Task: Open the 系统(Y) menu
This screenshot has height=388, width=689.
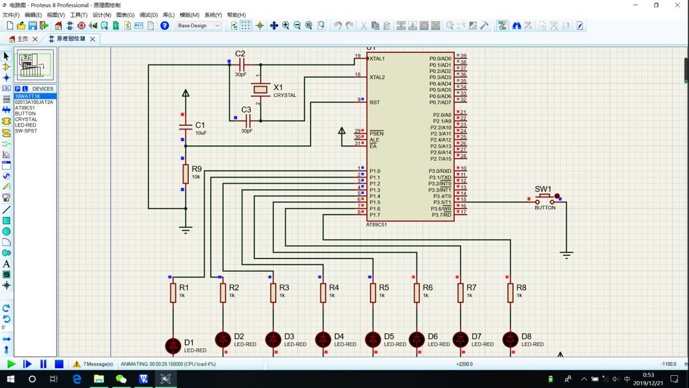Action: 213,15
